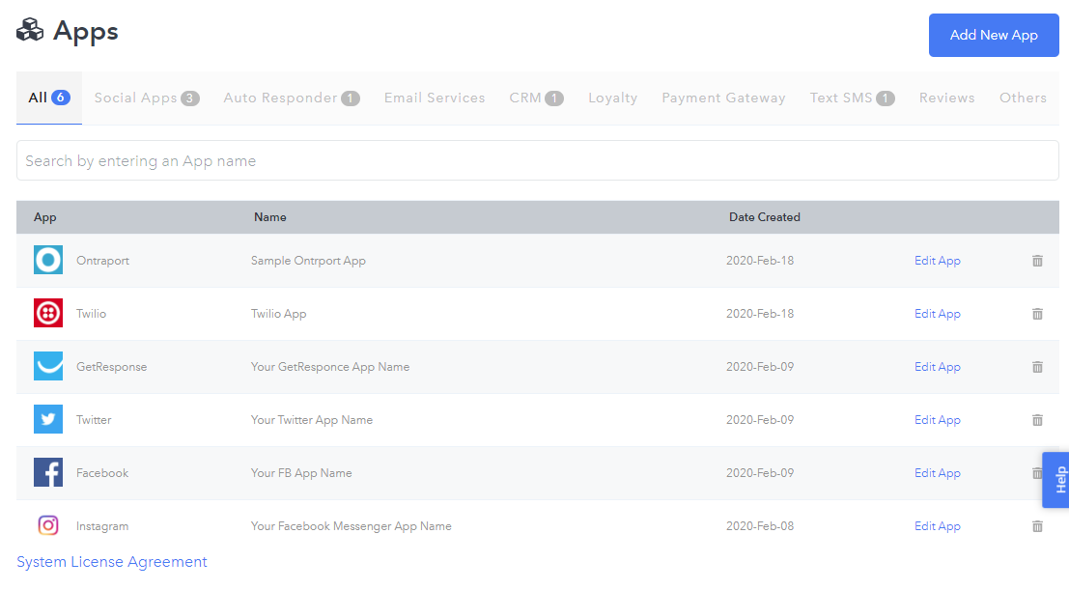This screenshot has width=1069, height=590.
Task: Click the Ontraport app logo icon
Action: [x=48, y=260]
